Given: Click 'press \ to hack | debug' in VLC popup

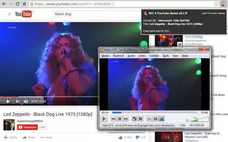Looking at the screenshot, I should click(213, 13).
